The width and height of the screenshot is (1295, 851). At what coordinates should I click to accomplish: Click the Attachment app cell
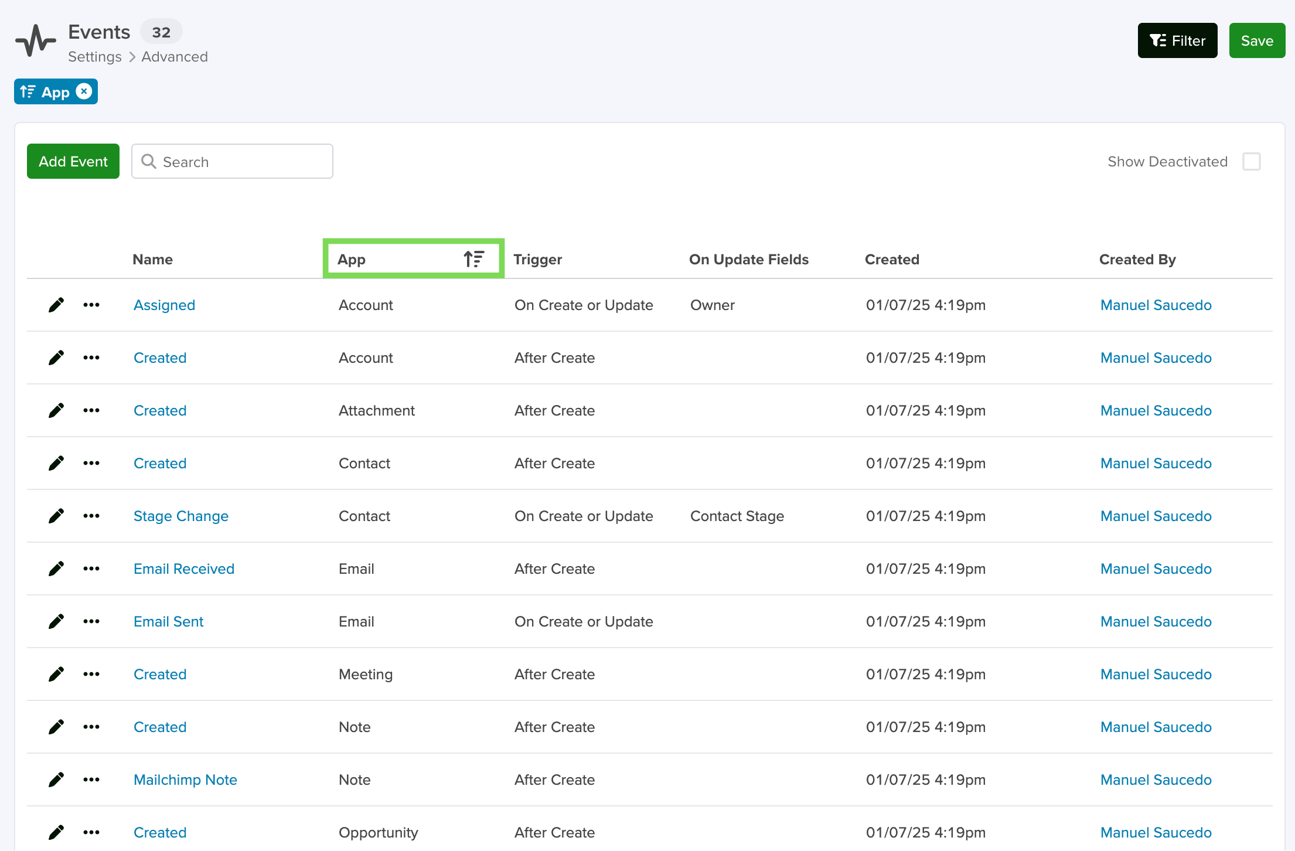click(377, 410)
